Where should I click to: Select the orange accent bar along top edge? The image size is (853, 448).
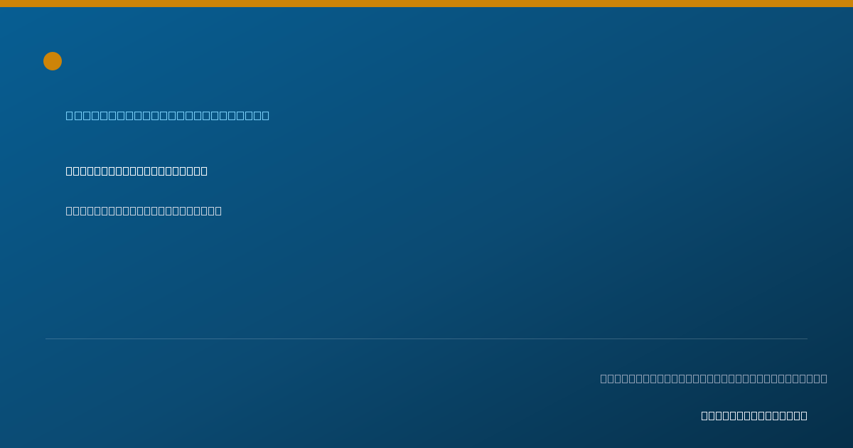426,4
